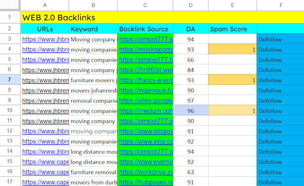Select the spam score 1 cell in row 4
The width and height of the screenshot is (304, 186).
pos(232,50)
